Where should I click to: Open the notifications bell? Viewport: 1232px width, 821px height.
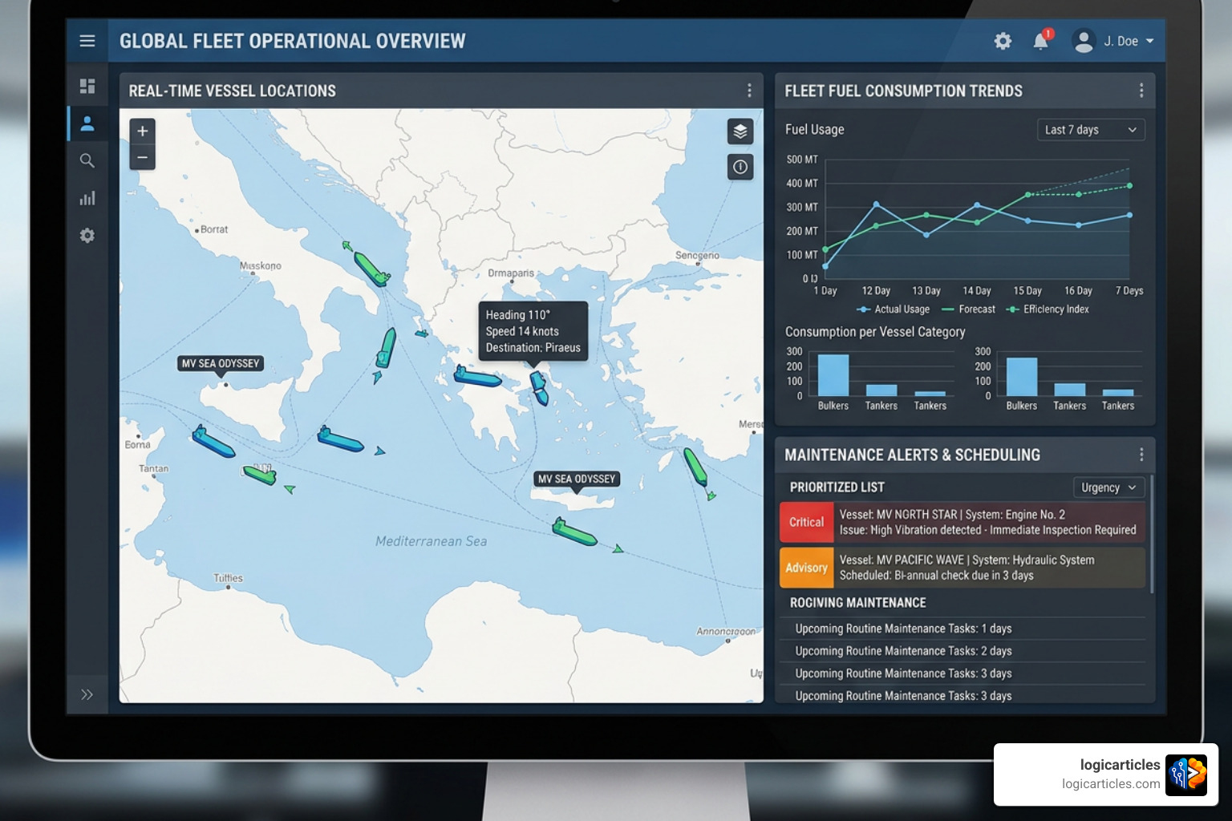(1041, 41)
